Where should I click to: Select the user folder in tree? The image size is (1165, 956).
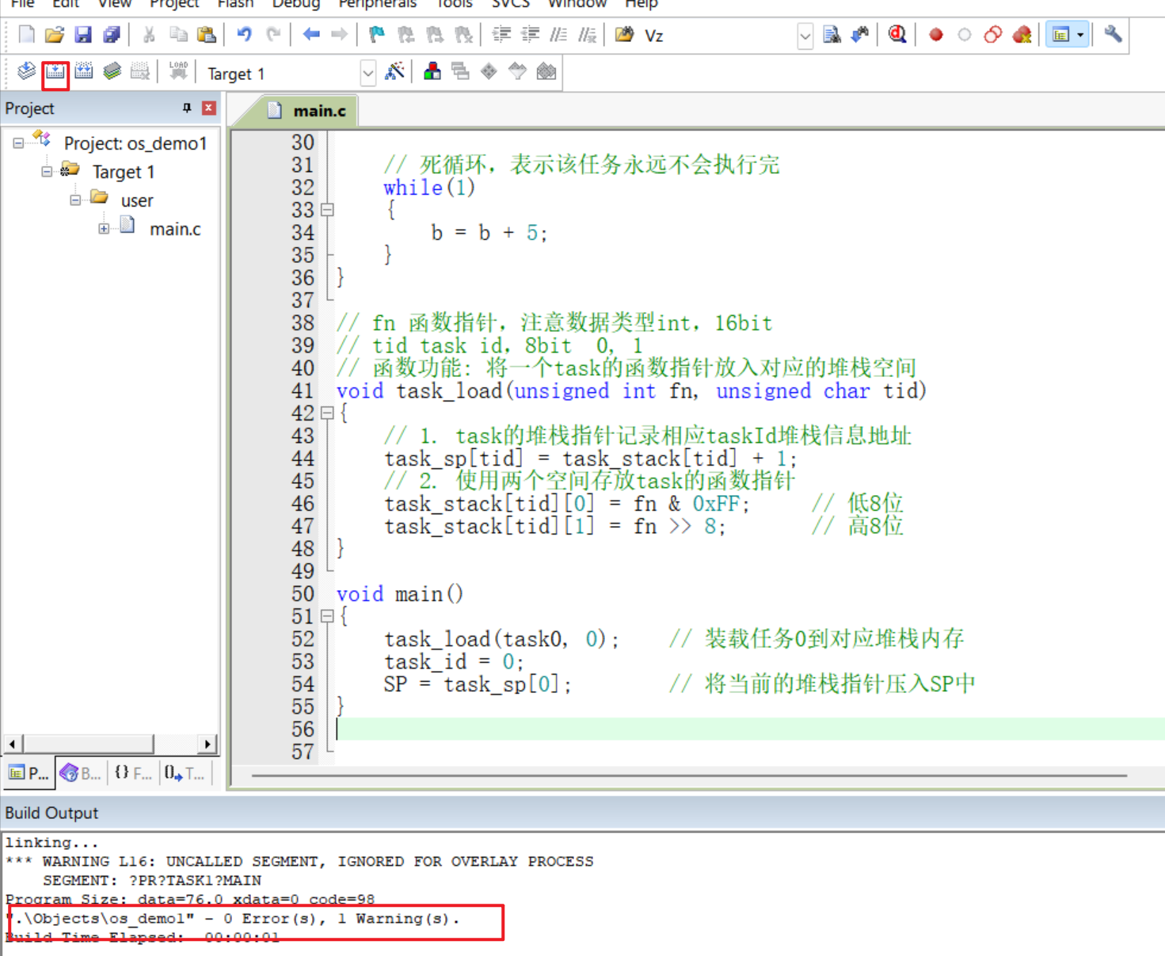tap(136, 200)
